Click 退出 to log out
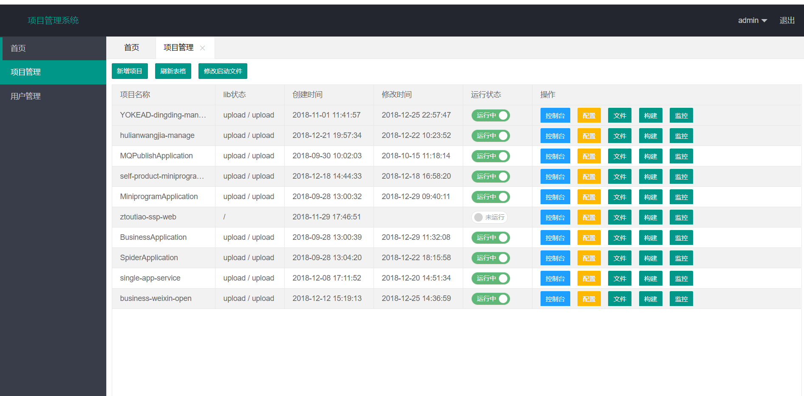804x396 pixels. point(787,20)
